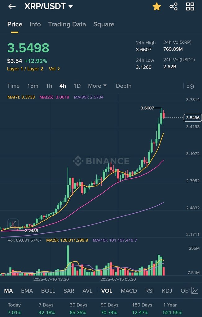Select the 1h interval
The width and height of the screenshot is (202, 317).
49,86
